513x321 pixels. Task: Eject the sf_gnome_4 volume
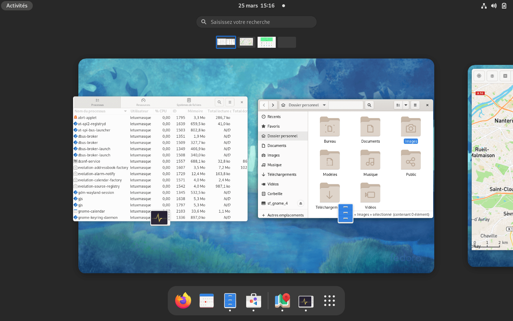click(x=301, y=203)
